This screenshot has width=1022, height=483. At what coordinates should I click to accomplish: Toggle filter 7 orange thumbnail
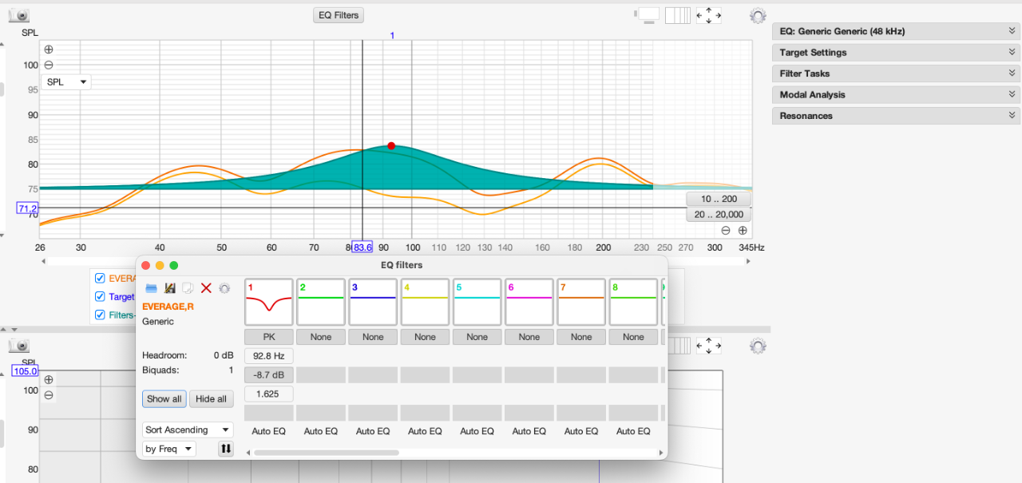click(581, 302)
